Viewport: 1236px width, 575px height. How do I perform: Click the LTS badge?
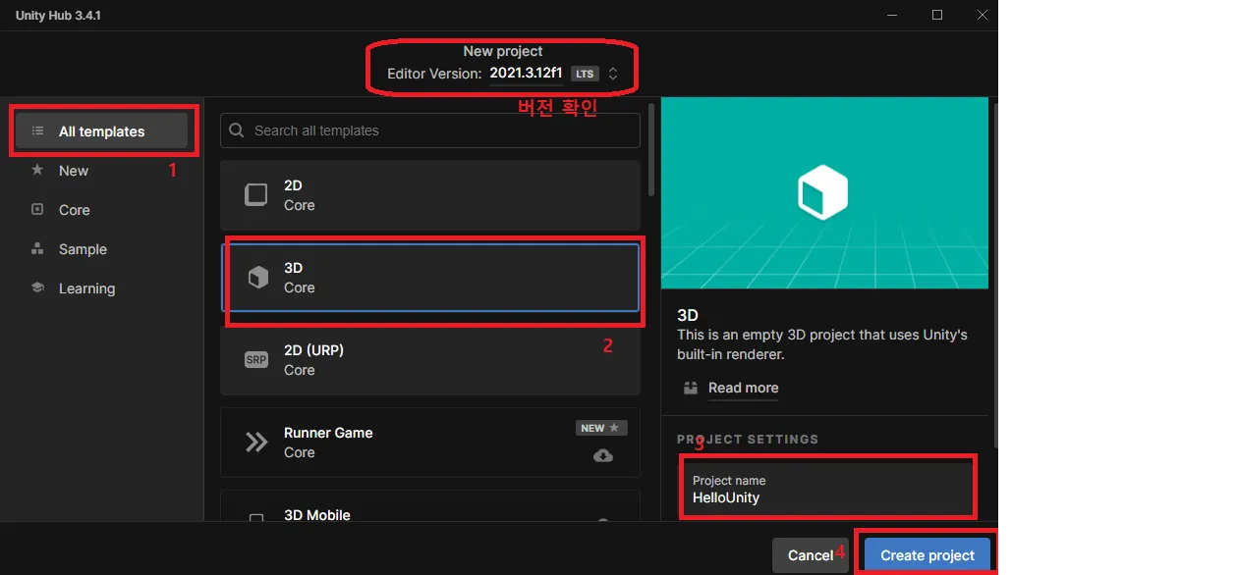585,74
